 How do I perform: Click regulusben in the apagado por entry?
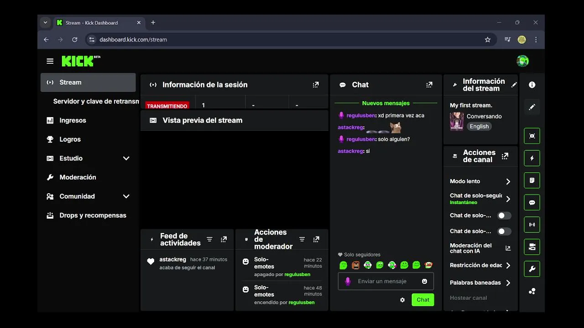[297, 275]
